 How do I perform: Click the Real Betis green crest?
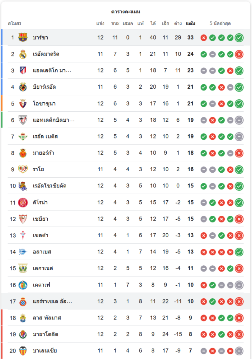23,136
